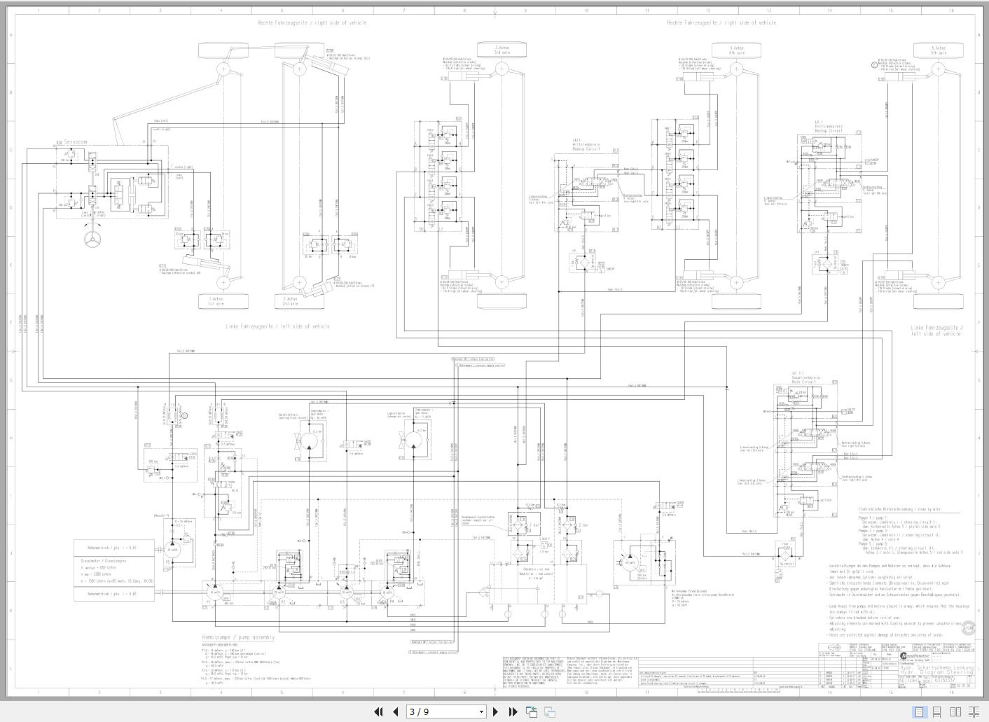This screenshot has height=722, width=989.
Task: Switch to two-page scrolling layout
Action: pyautogui.click(x=975, y=711)
